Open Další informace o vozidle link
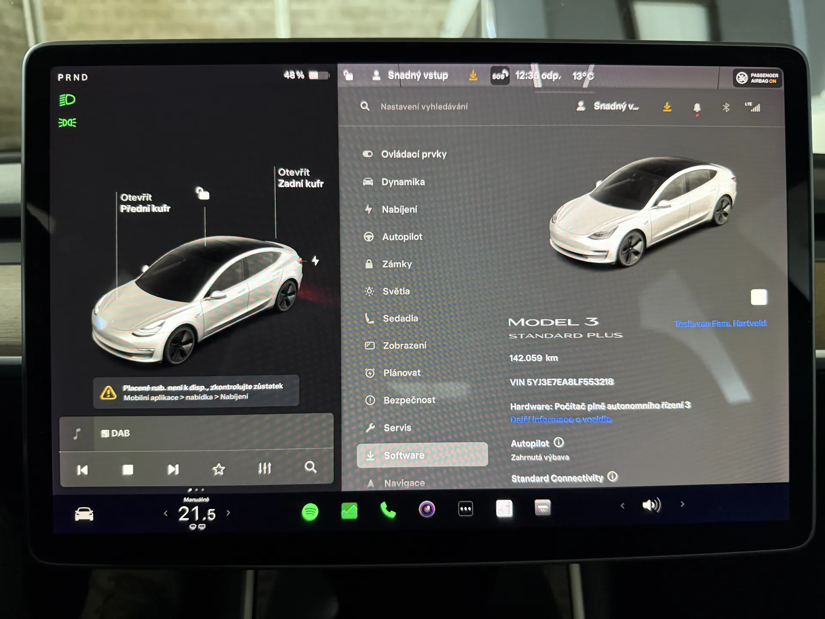The image size is (825, 619). tap(560, 420)
